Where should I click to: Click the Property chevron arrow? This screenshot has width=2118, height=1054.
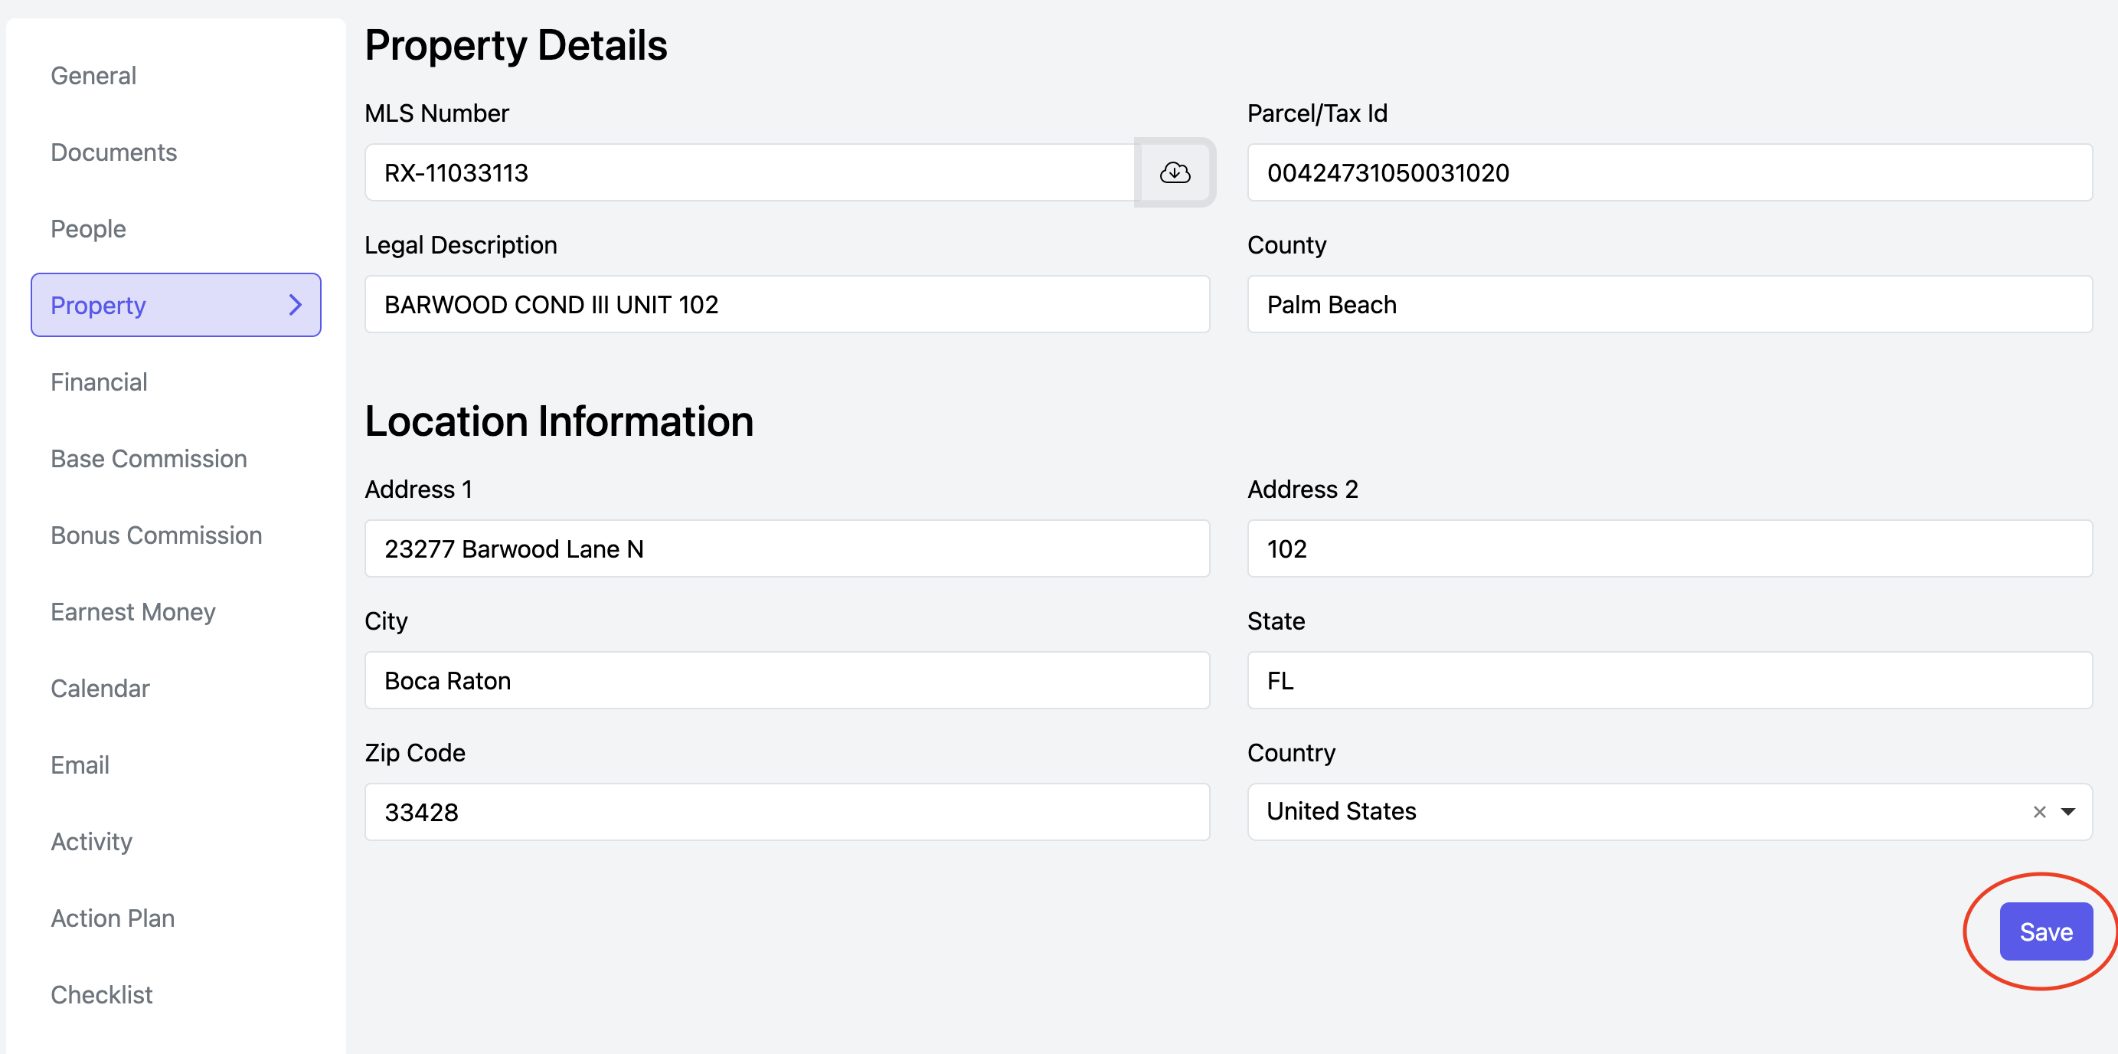tap(295, 306)
